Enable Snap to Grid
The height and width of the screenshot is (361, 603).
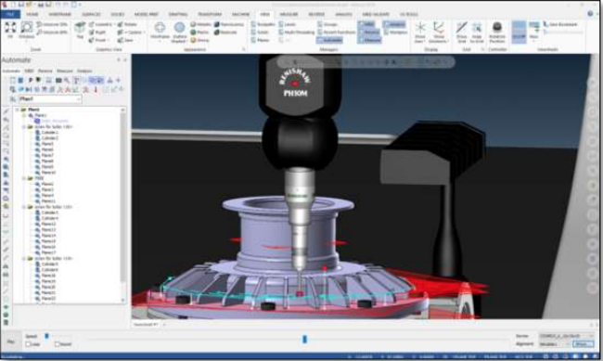click(x=477, y=32)
